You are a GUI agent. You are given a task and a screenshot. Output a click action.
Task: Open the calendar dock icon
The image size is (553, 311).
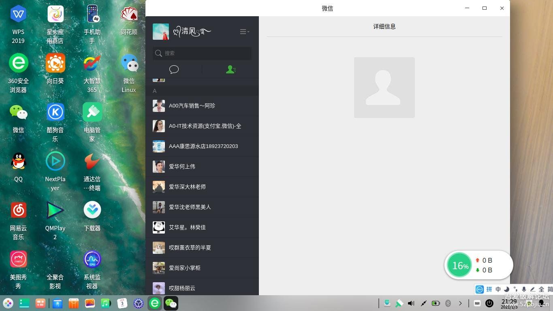[122, 303]
